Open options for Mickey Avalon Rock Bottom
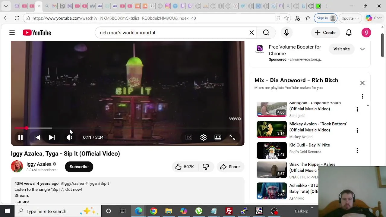The height and width of the screenshot is (217, 386). [x=357, y=130]
